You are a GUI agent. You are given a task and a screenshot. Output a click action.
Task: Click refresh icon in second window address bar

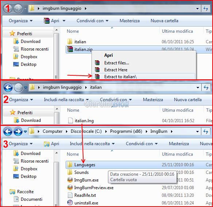(x=206, y=88)
